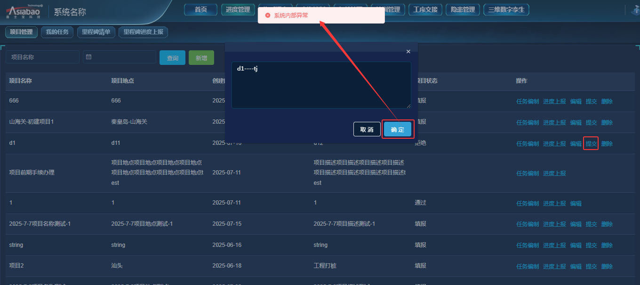Image resolution: width=640 pixels, height=285 pixels.
Task: Click 进度上报 for 项目2
Action: click(554, 267)
